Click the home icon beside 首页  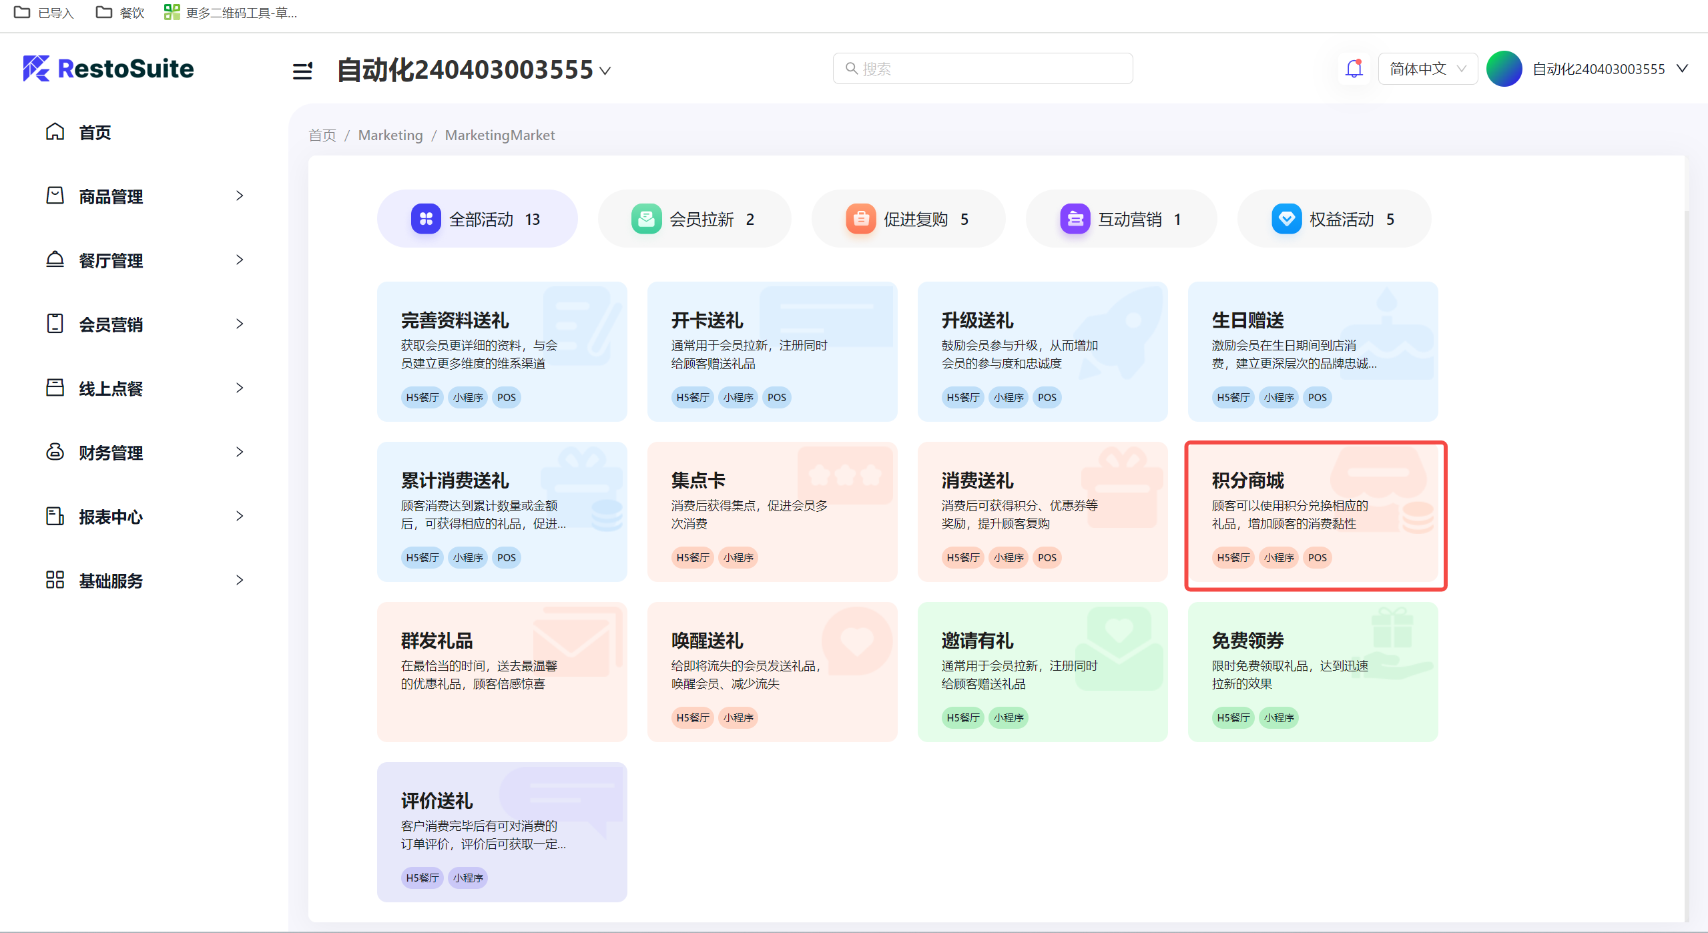pos(55,132)
